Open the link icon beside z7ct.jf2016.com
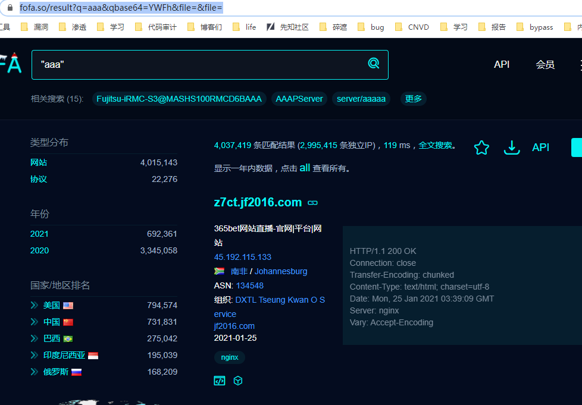Screen dimensions: 582x405 click(x=312, y=203)
